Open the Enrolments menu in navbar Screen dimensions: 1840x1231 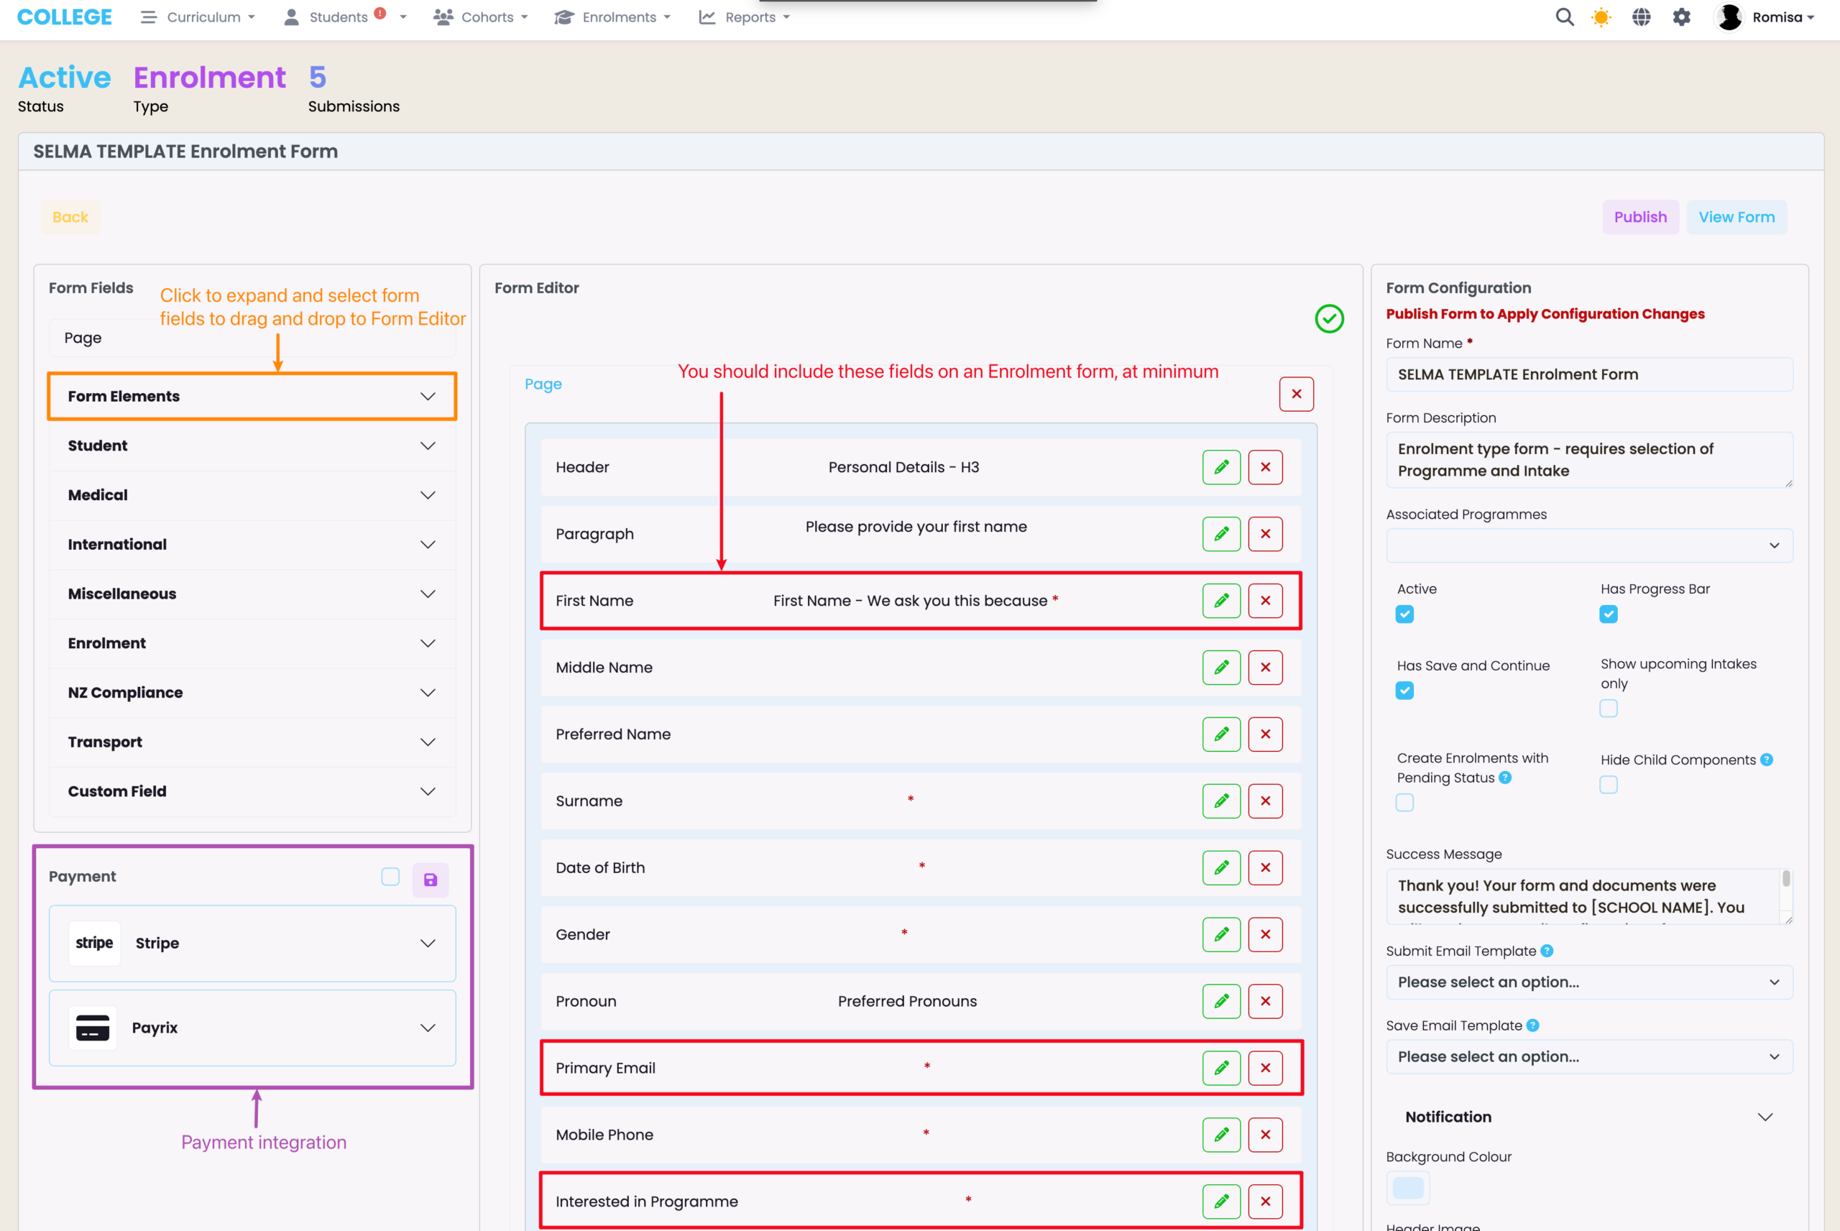click(x=612, y=17)
